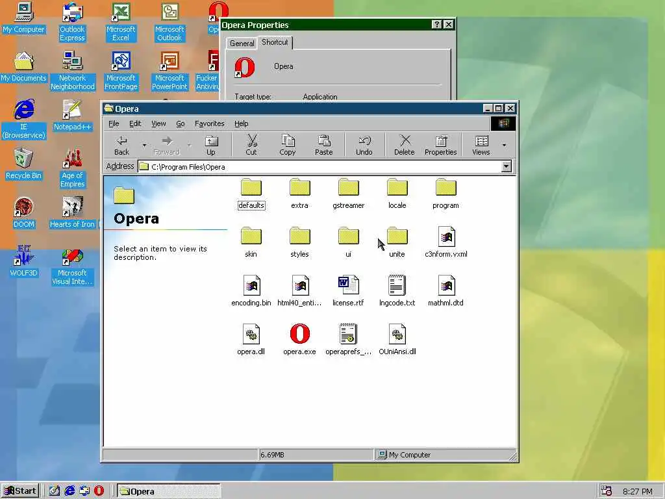
Task: Select My Computer desktop icon
Action: (24, 18)
